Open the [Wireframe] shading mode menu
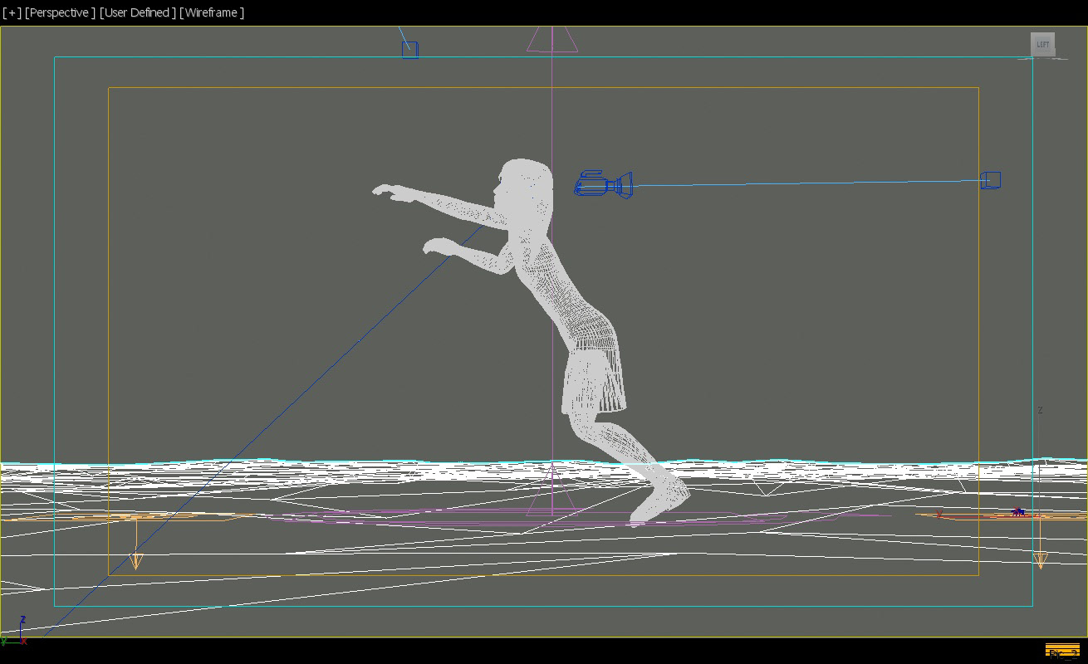The height and width of the screenshot is (664, 1088). [212, 12]
